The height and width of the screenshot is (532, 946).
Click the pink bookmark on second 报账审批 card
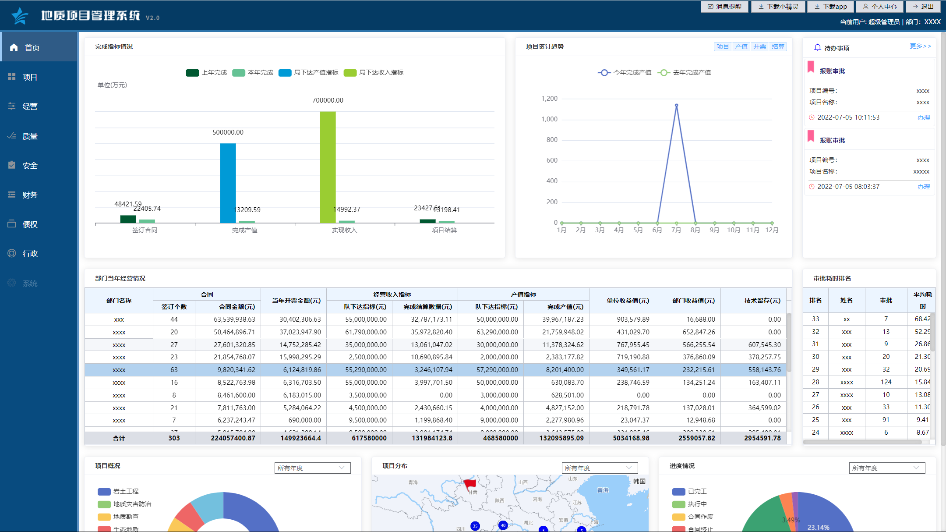pyautogui.click(x=811, y=136)
